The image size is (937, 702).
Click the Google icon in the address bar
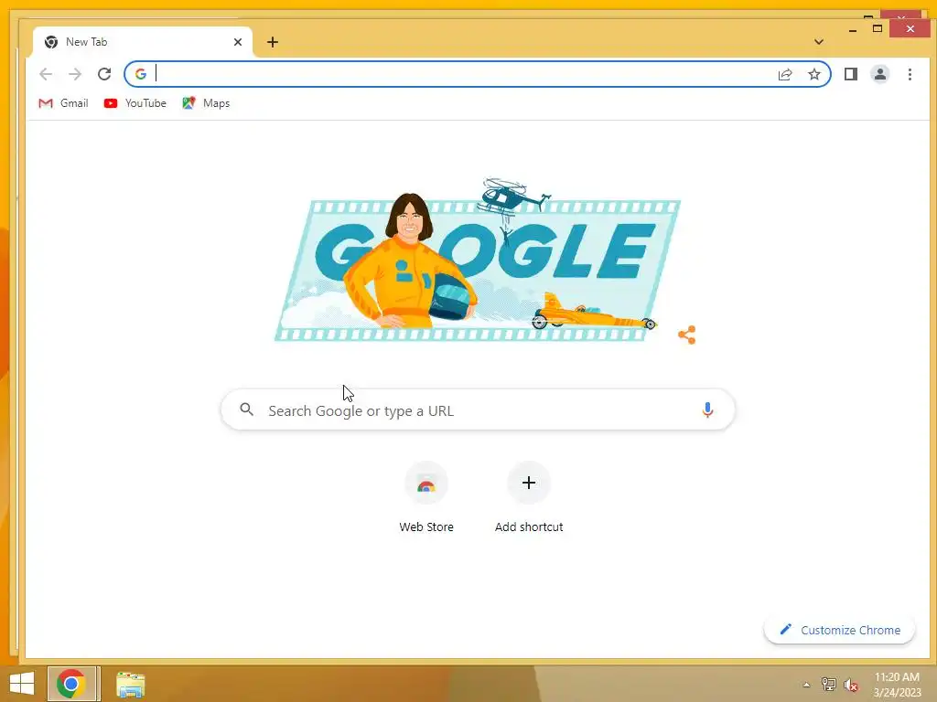(140, 74)
